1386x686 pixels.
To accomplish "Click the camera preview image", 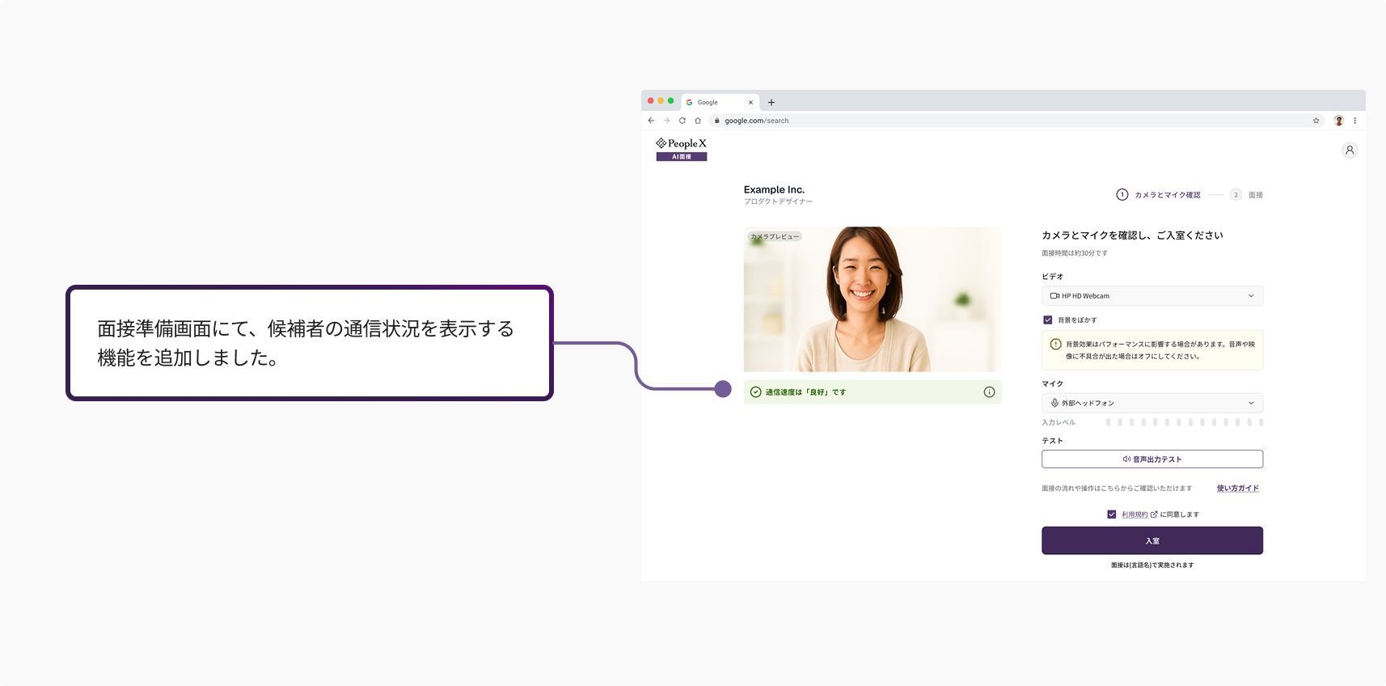I will (x=873, y=299).
